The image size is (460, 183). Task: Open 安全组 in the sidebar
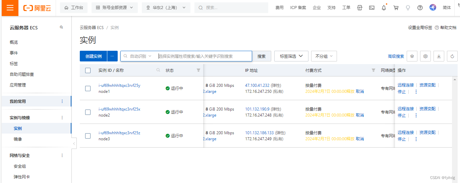coord(20,166)
